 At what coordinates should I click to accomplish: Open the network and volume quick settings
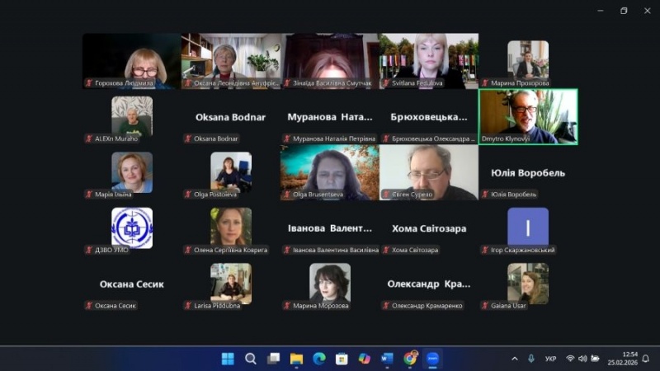pyautogui.click(x=582, y=359)
